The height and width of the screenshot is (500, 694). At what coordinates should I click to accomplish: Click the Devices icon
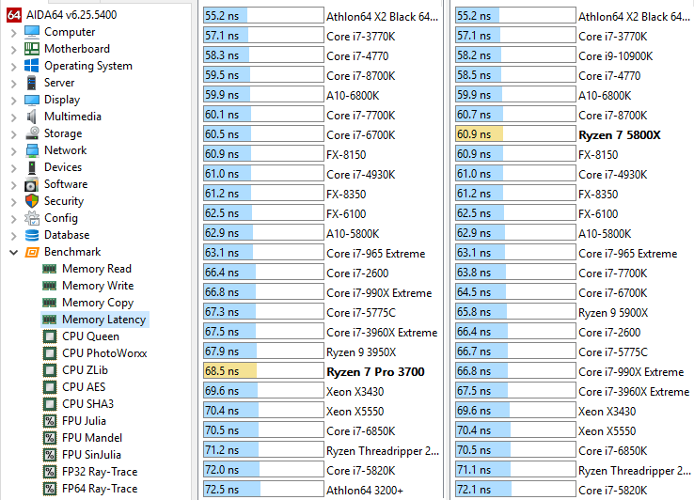click(x=32, y=167)
